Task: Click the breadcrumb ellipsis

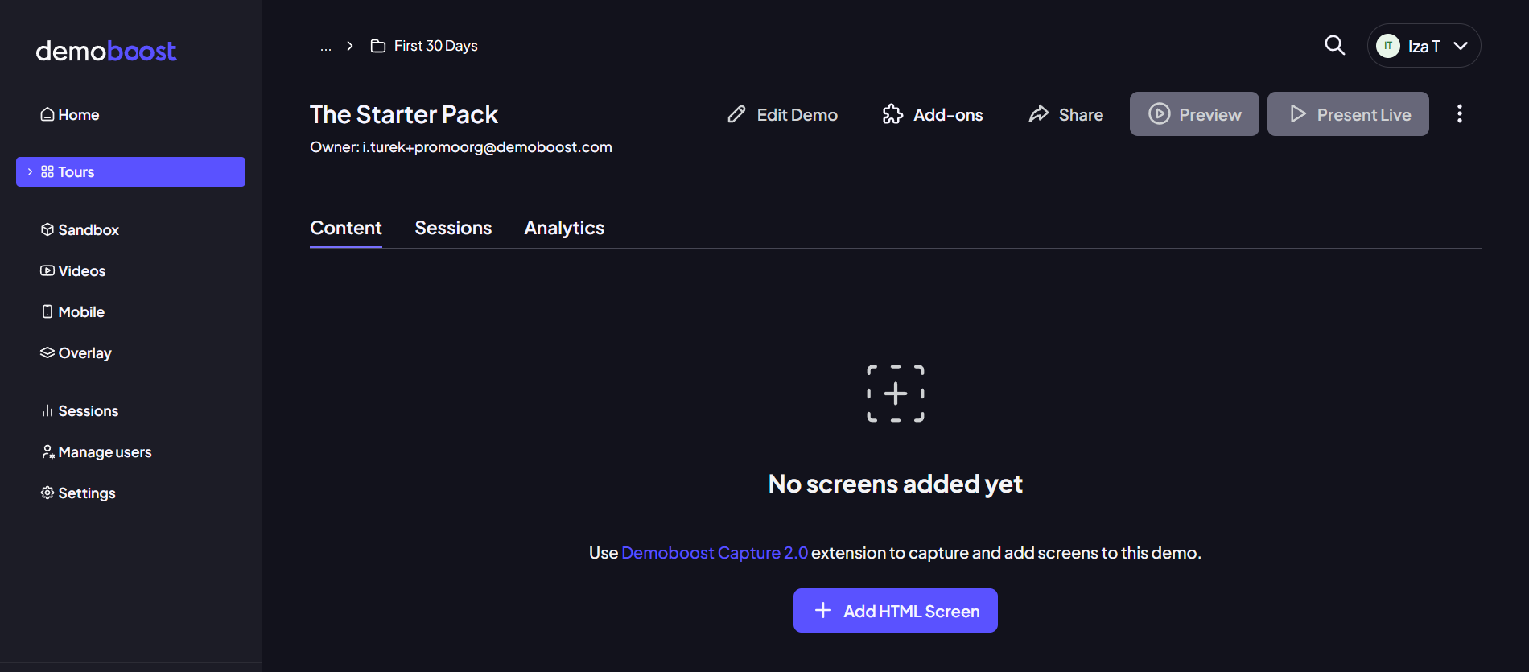Action: (325, 47)
